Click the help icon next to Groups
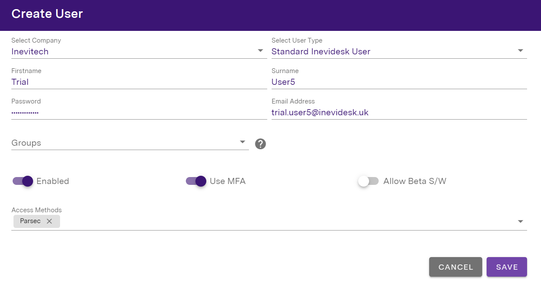This screenshot has height=281, width=541. [260, 144]
